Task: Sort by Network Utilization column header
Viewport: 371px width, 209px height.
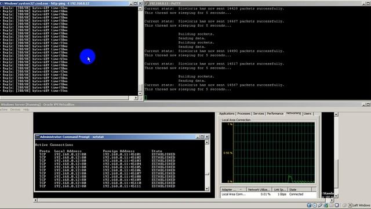Action: coord(259,190)
